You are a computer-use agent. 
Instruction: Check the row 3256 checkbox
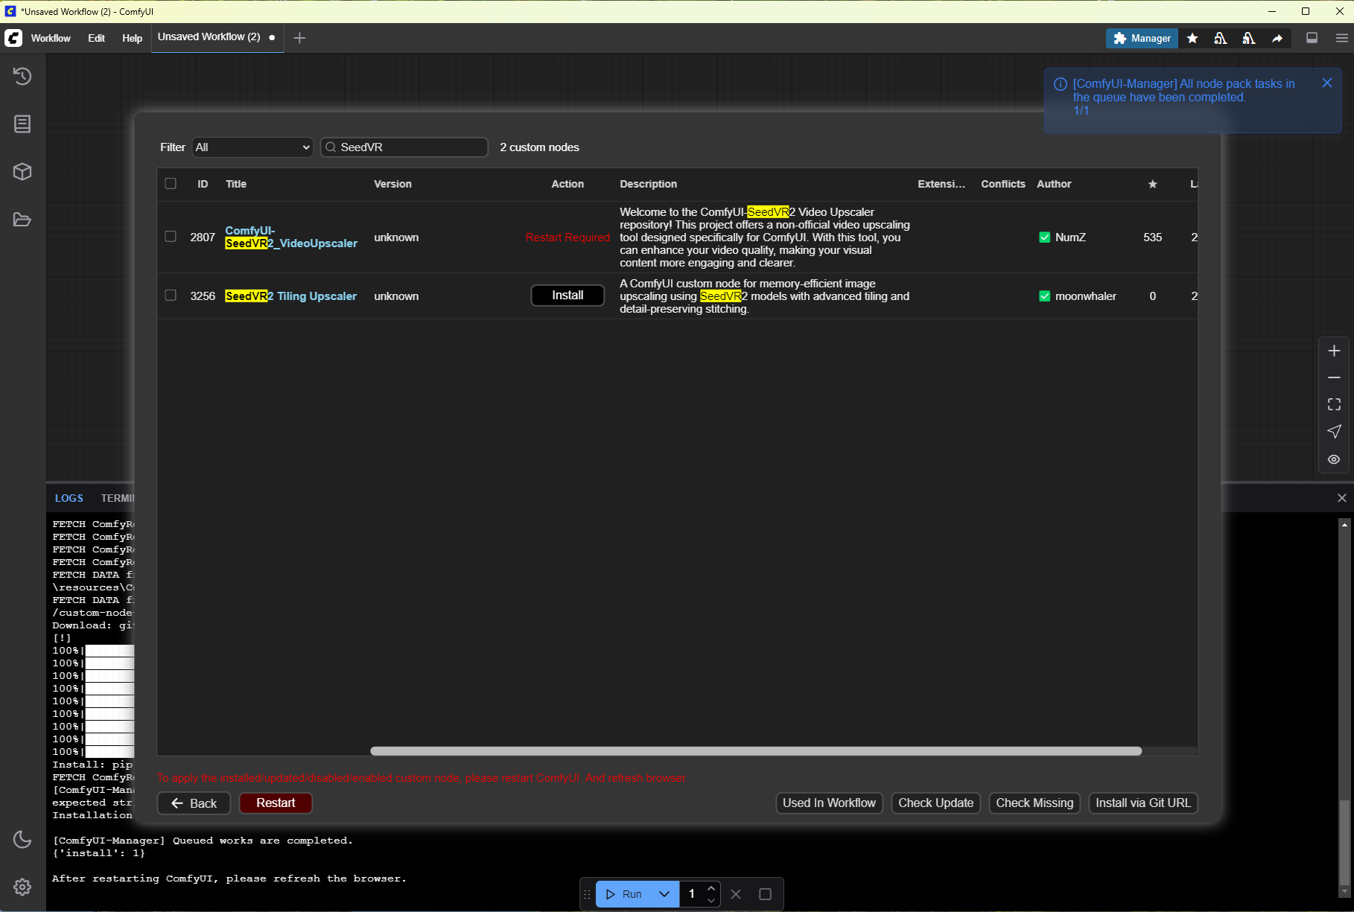[x=171, y=295]
